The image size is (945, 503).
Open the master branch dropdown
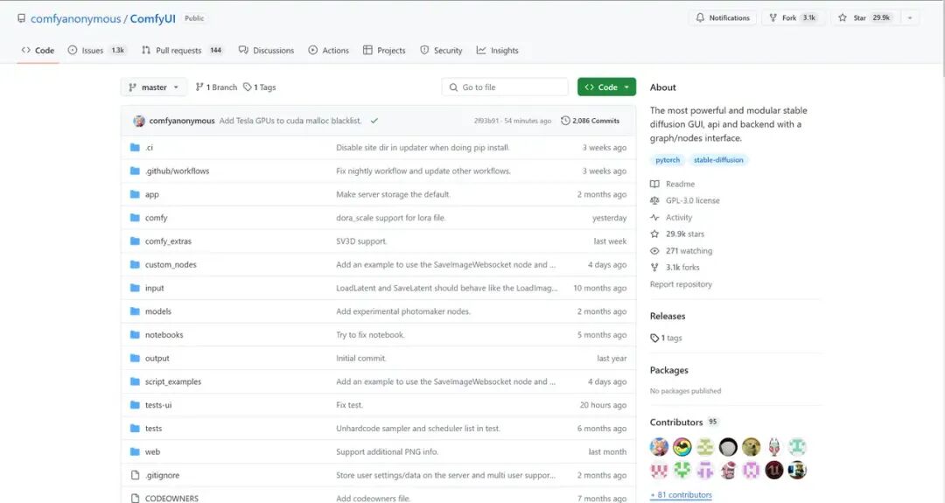[154, 87]
